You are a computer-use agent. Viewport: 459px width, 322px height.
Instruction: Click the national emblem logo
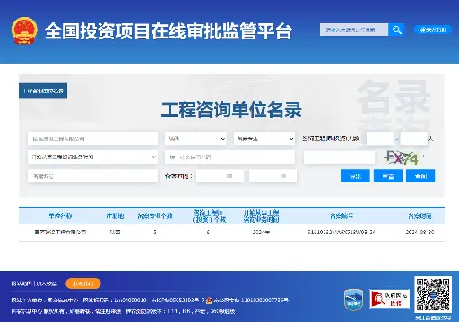pyautogui.click(x=24, y=30)
